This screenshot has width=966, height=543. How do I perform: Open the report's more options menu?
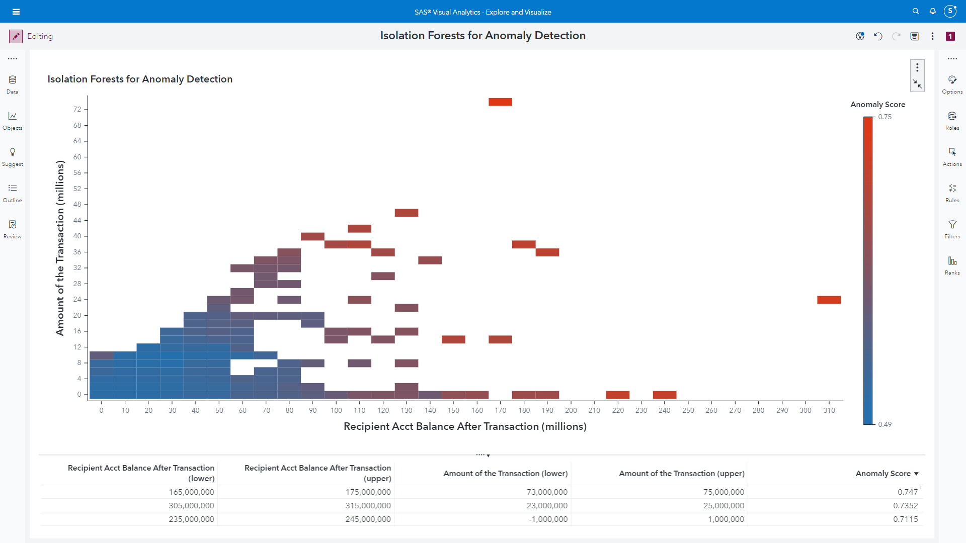pyautogui.click(x=932, y=36)
